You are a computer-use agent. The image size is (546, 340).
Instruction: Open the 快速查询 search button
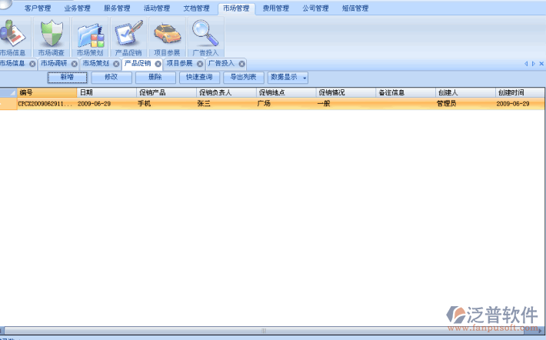[199, 78]
